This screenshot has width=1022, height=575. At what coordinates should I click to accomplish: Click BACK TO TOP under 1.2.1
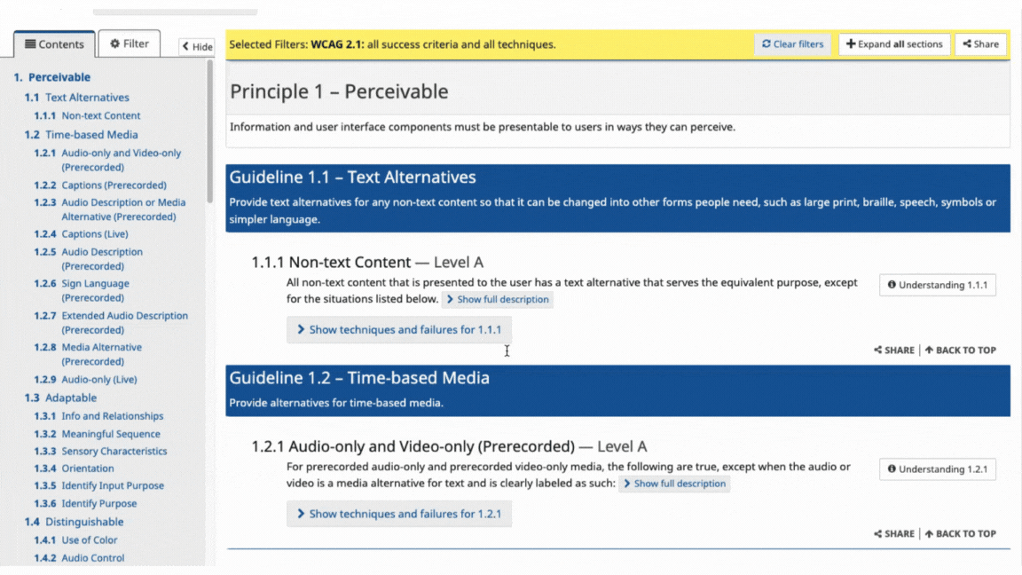click(960, 534)
